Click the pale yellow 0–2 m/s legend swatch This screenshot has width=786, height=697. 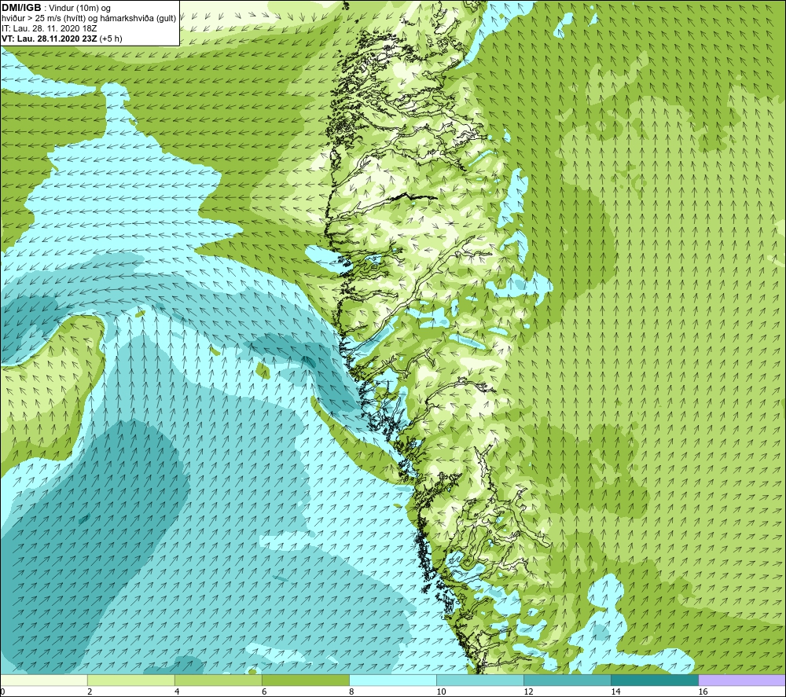(43, 680)
